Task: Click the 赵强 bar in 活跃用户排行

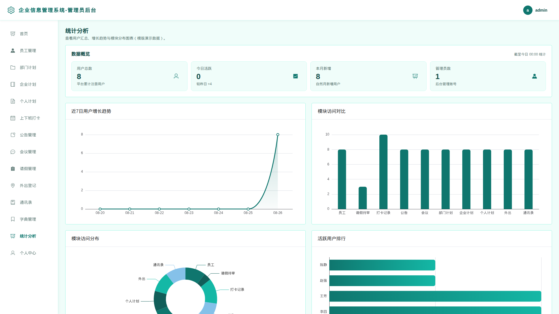Action: point(382,281)
